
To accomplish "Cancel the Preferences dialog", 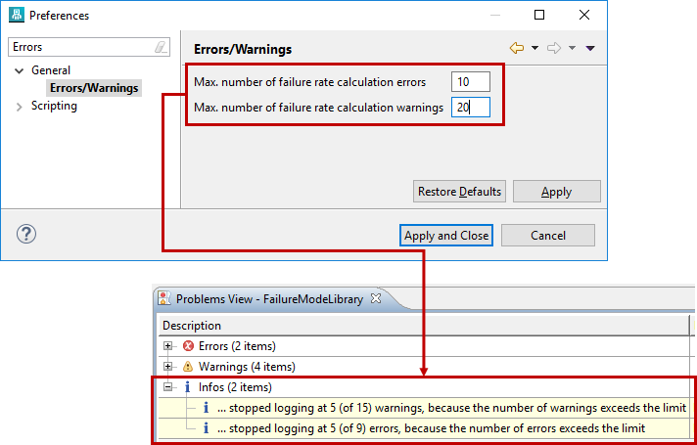I will (x=547, y=236).
